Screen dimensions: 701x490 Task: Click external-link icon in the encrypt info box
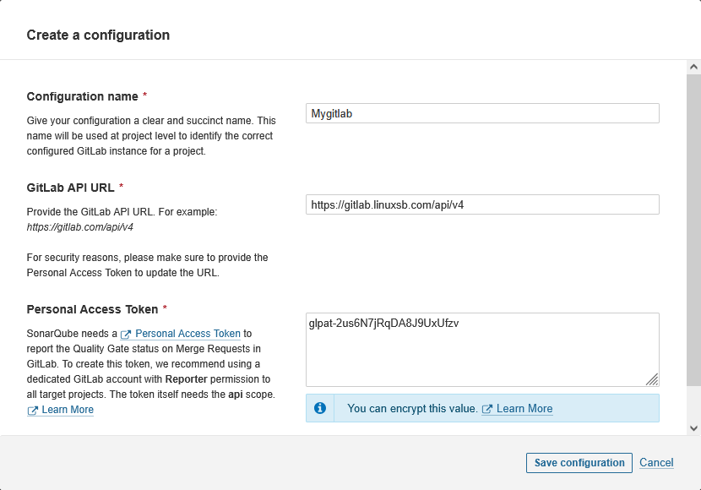tap(487, 409)
